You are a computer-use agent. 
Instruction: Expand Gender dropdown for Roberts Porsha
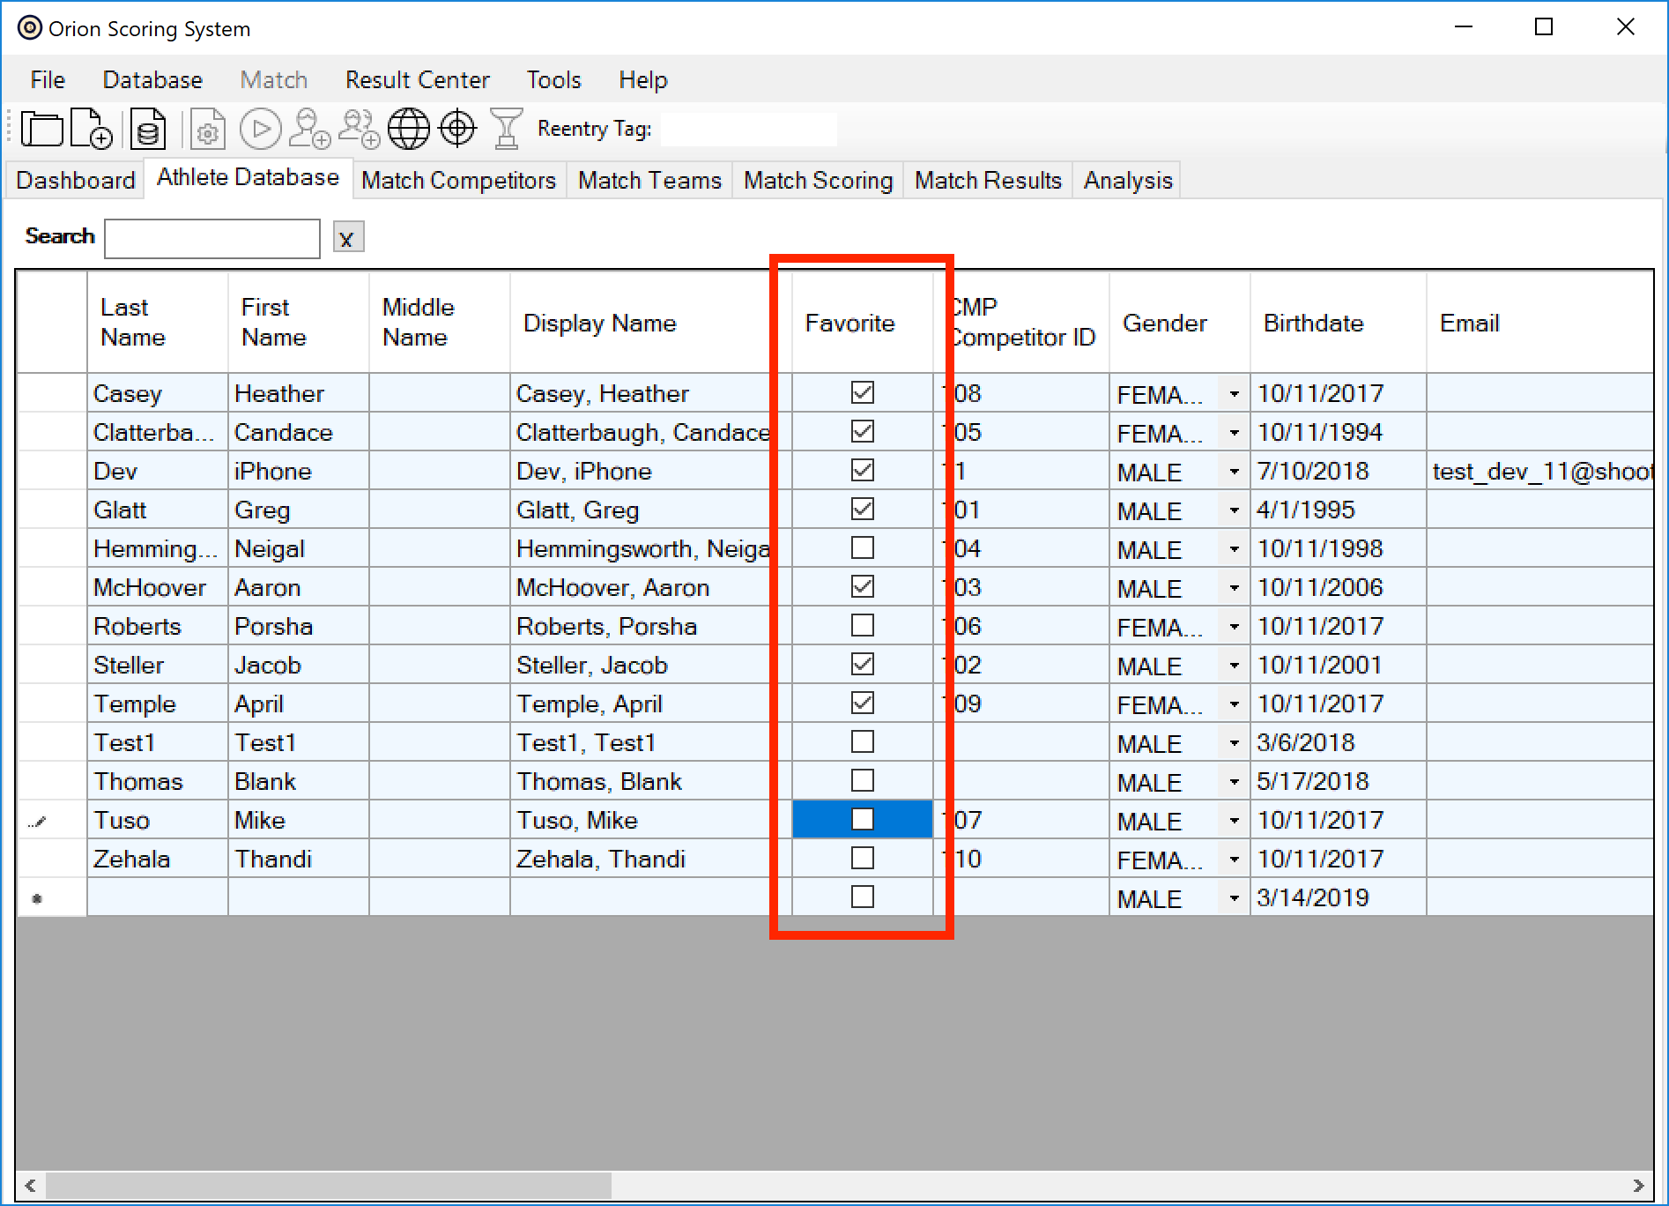[x=1234, y=627]
